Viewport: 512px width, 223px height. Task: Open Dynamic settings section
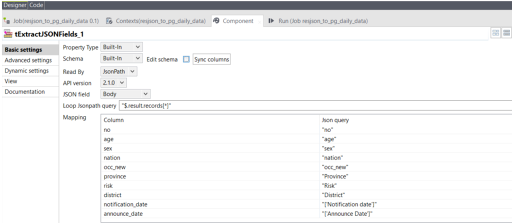click(26, 71)
